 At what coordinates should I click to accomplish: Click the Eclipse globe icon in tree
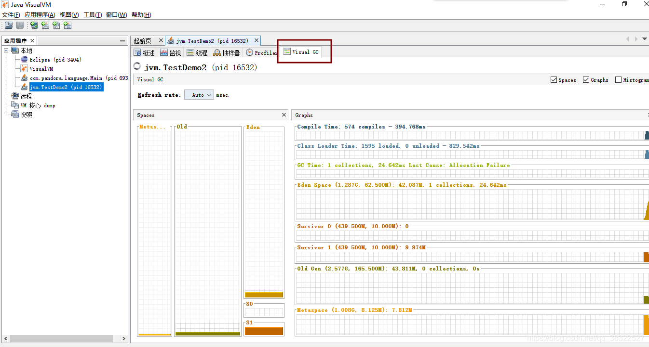click(x=24, y=60)
